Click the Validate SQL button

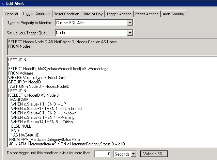[154, 154]
